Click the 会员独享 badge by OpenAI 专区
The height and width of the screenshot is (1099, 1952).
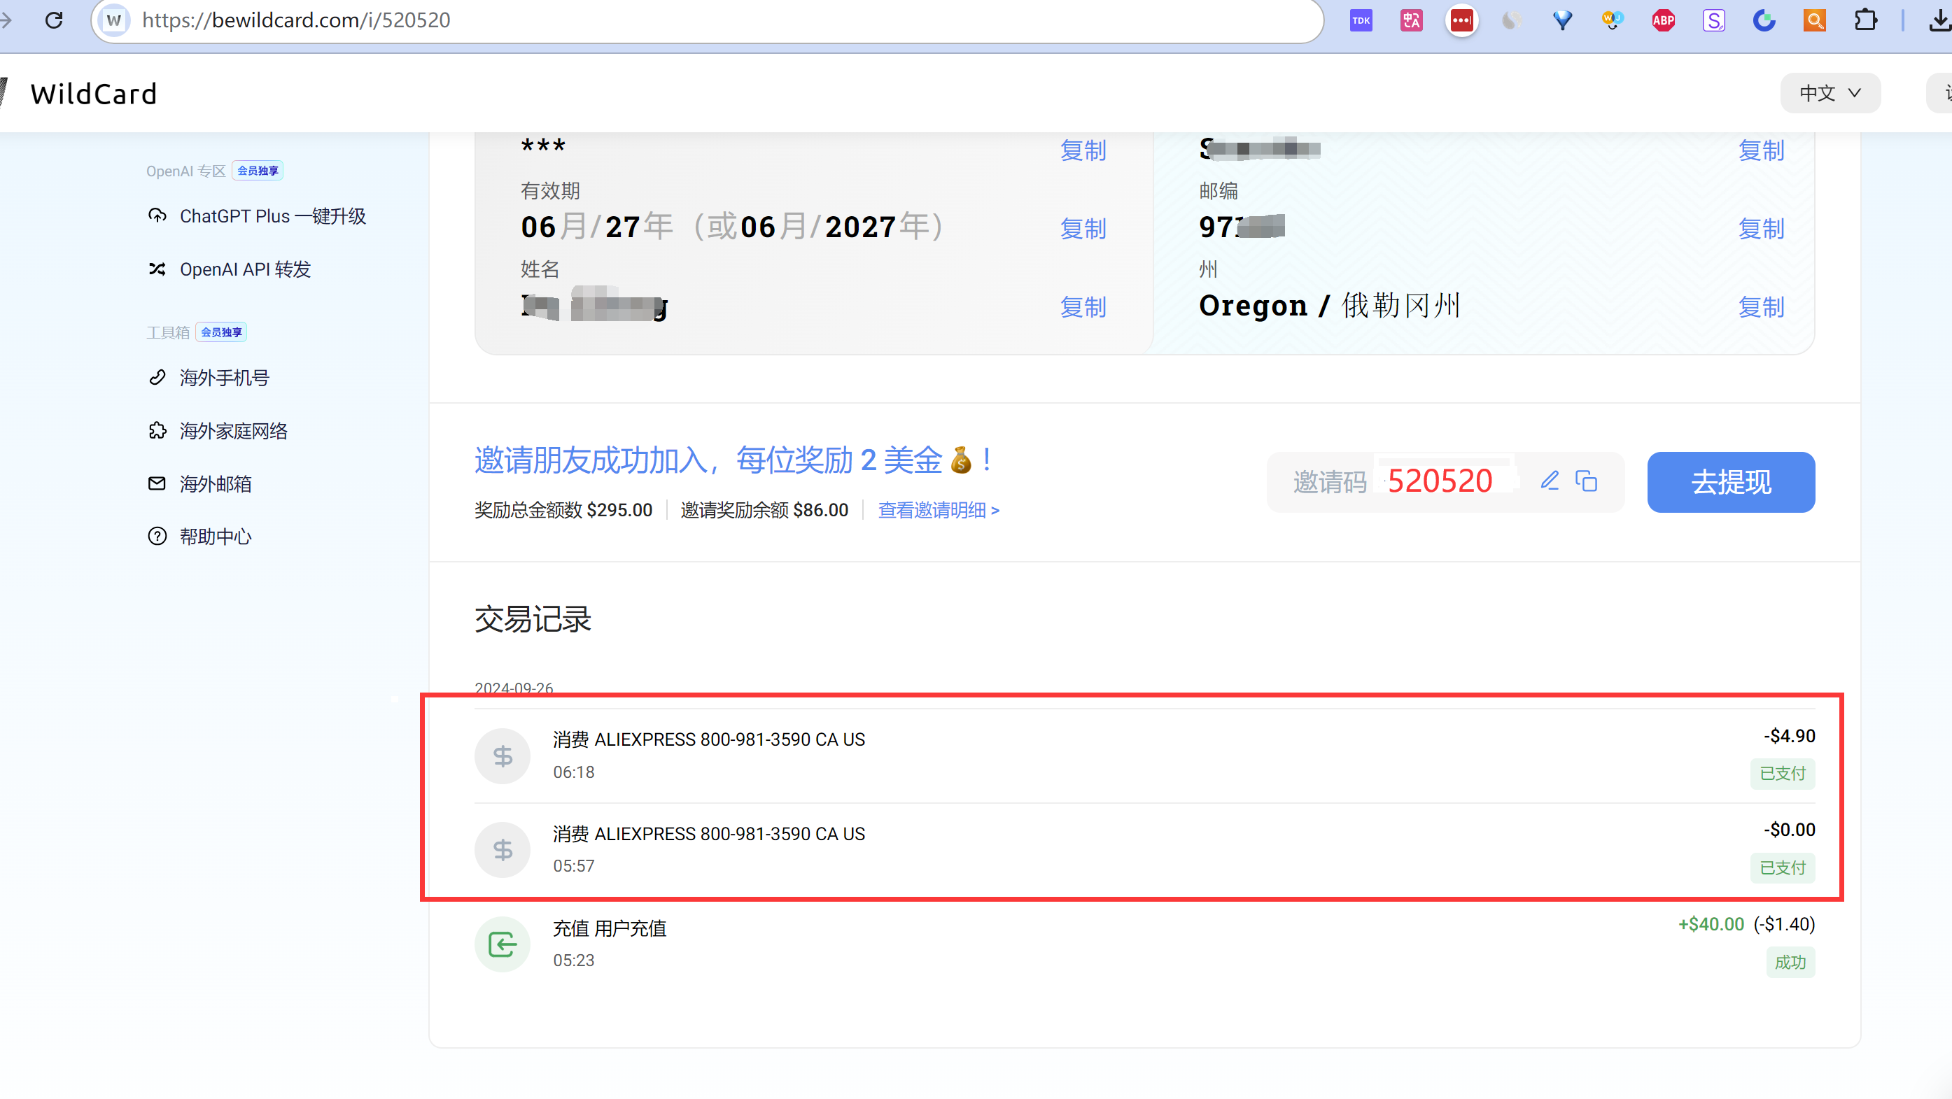point(258,171)
